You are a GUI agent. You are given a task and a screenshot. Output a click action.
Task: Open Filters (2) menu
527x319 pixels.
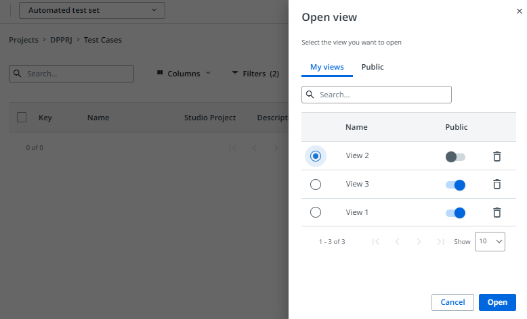256,74
